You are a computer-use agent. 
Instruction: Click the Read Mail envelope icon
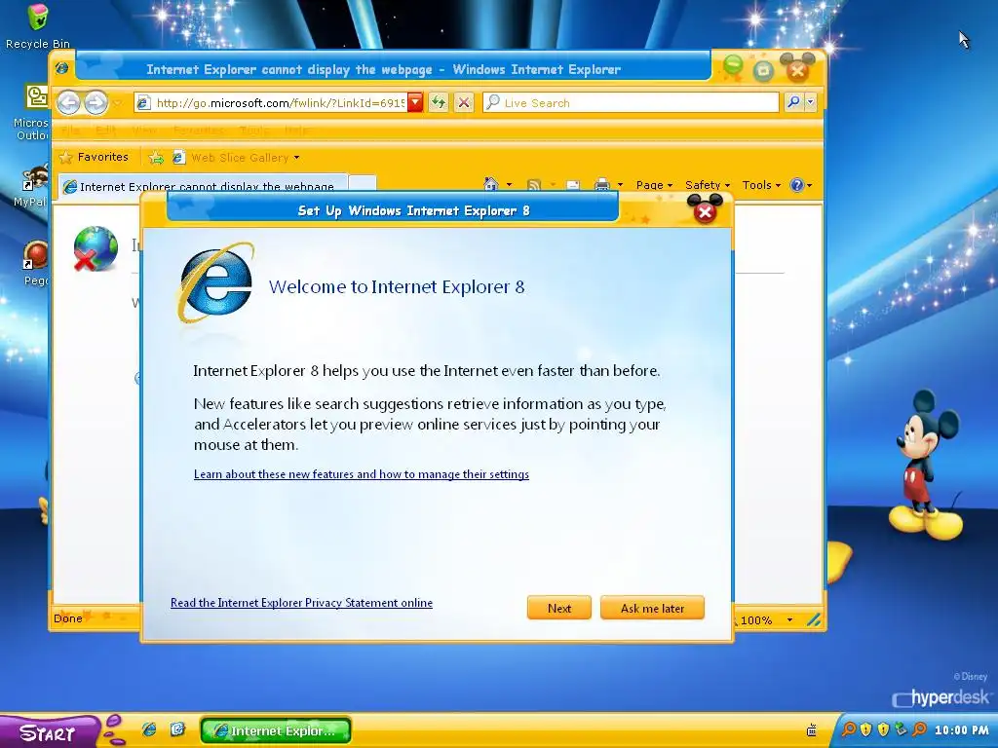pos(573,185)
